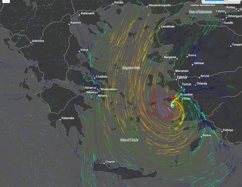Click the Sea of Crete label
The image size is (242, 187).
pyautogui.click(x=129, y=140)
